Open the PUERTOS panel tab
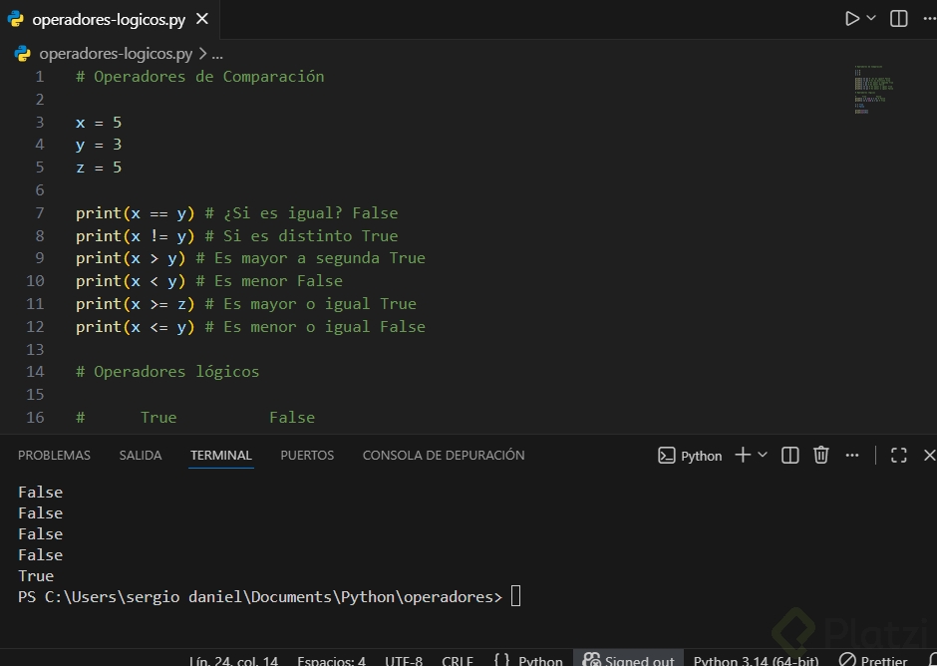937x666 pixels. 307,455
